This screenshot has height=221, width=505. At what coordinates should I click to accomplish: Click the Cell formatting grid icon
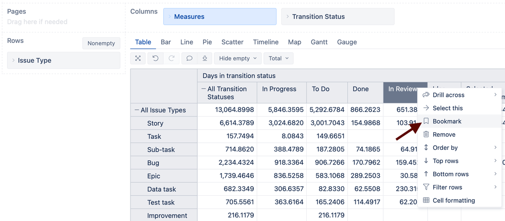[426, 200]
